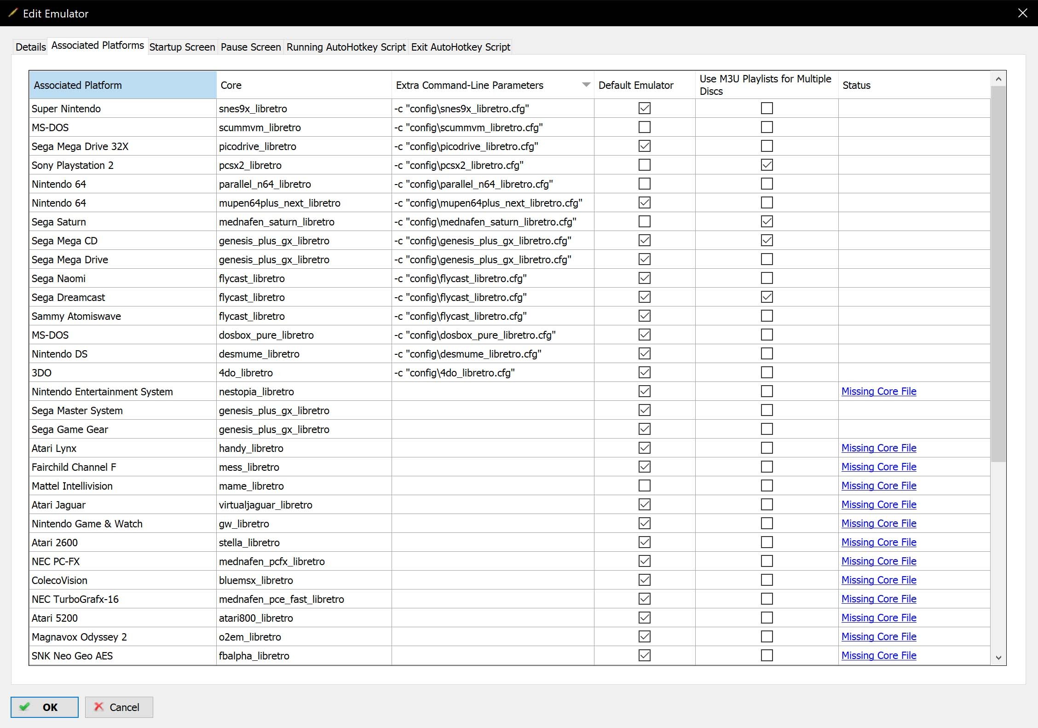Screen dimensions: 1038x728
Task: Enable M3U Playlists for Nintendo DS
Action: point(767,353)
